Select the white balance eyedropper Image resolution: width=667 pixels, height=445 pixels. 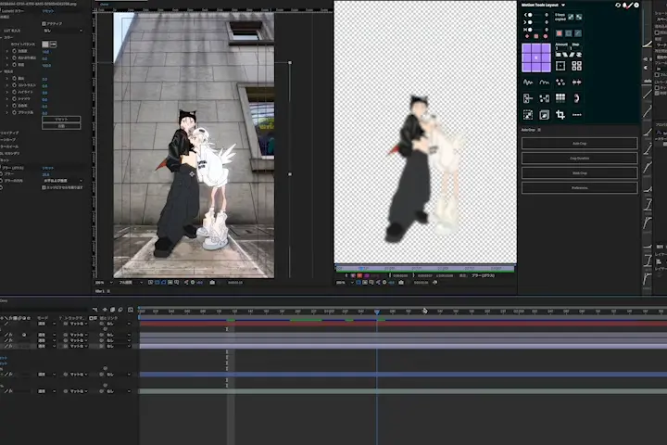53,44
